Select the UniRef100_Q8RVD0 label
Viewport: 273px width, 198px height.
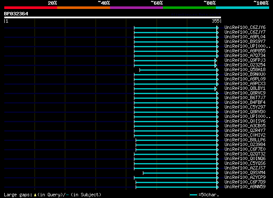pyautogui.click(x=245, y=112)
